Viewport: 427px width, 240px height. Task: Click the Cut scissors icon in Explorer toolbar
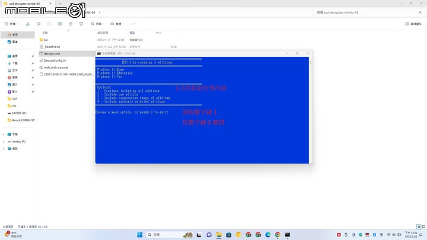pyautogui.click(x=28, y=24)
